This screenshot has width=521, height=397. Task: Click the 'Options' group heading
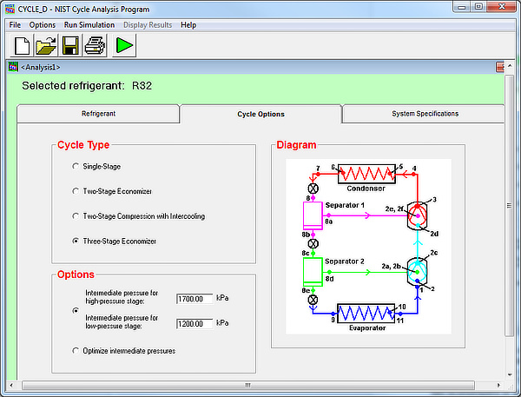point(76,275)
